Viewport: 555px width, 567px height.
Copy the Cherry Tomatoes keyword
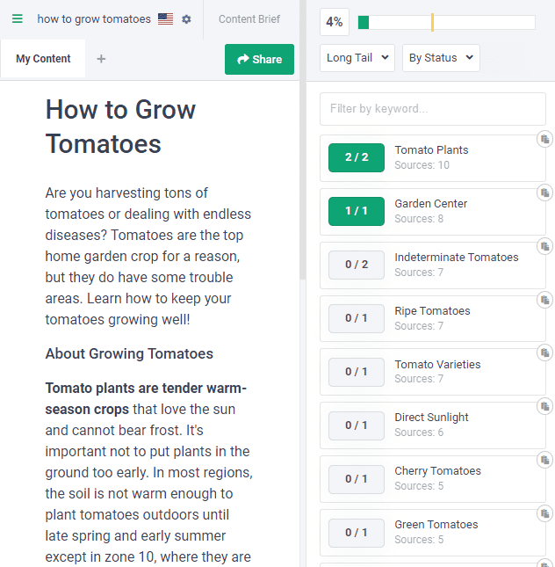[x=544, y=460]
